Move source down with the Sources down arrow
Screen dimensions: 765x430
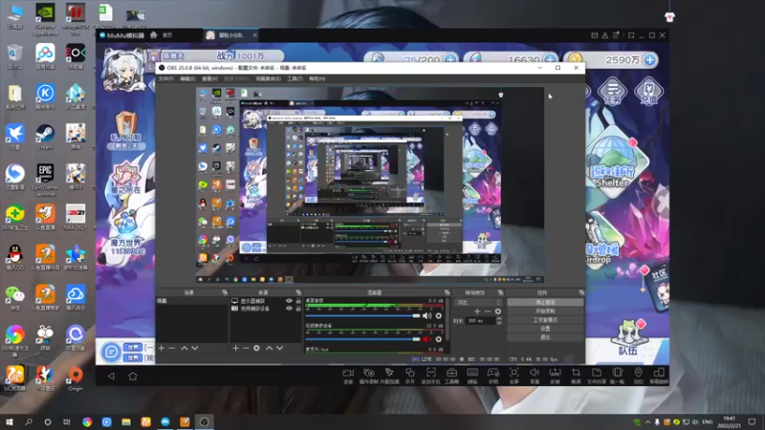coord(279,348)
